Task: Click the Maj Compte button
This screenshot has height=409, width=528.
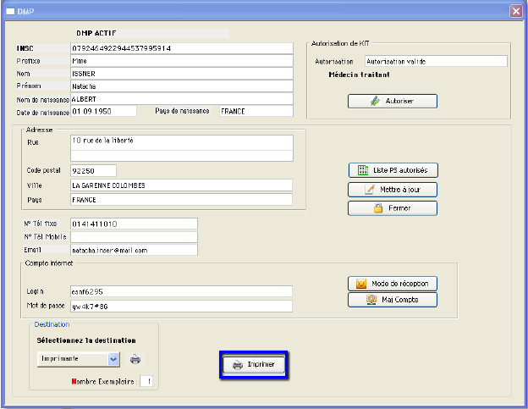Action: click(393, 300)
